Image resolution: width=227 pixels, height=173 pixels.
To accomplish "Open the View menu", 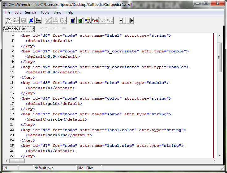I will (57, 12).
